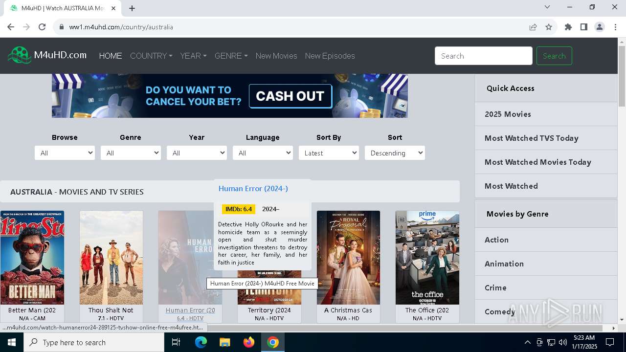Click the Human Error title link below poster
626x352 pixels.
click(190, 310)
